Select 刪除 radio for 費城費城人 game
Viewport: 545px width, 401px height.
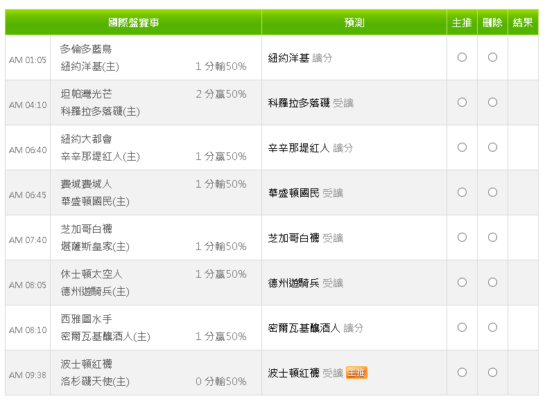coord(492,193)
